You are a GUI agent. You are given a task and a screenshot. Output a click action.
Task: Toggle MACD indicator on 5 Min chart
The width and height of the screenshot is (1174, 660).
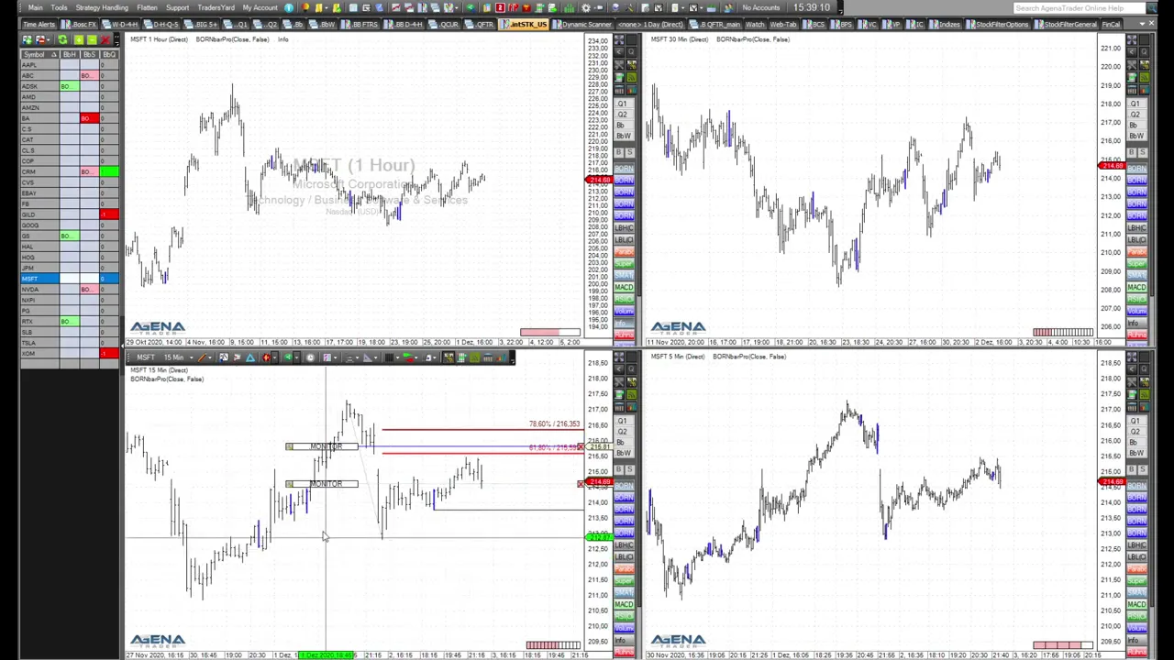pos(1137,604)
